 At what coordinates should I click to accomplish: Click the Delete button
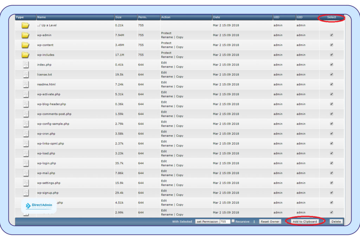click(x=336, y=222)
